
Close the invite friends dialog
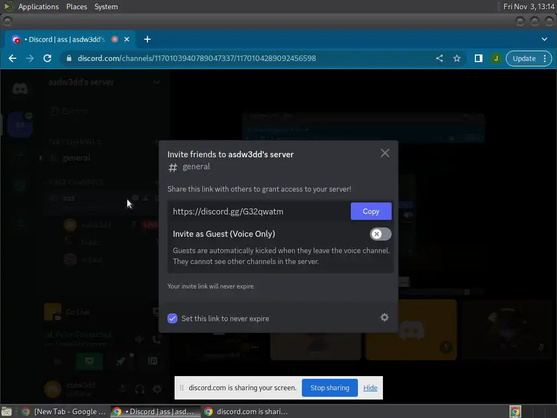tap(385, 153)
